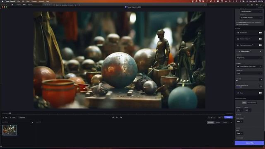This screenshot has height=149, width=265.
Task: Open the File menu
Action: coord(19,1)
